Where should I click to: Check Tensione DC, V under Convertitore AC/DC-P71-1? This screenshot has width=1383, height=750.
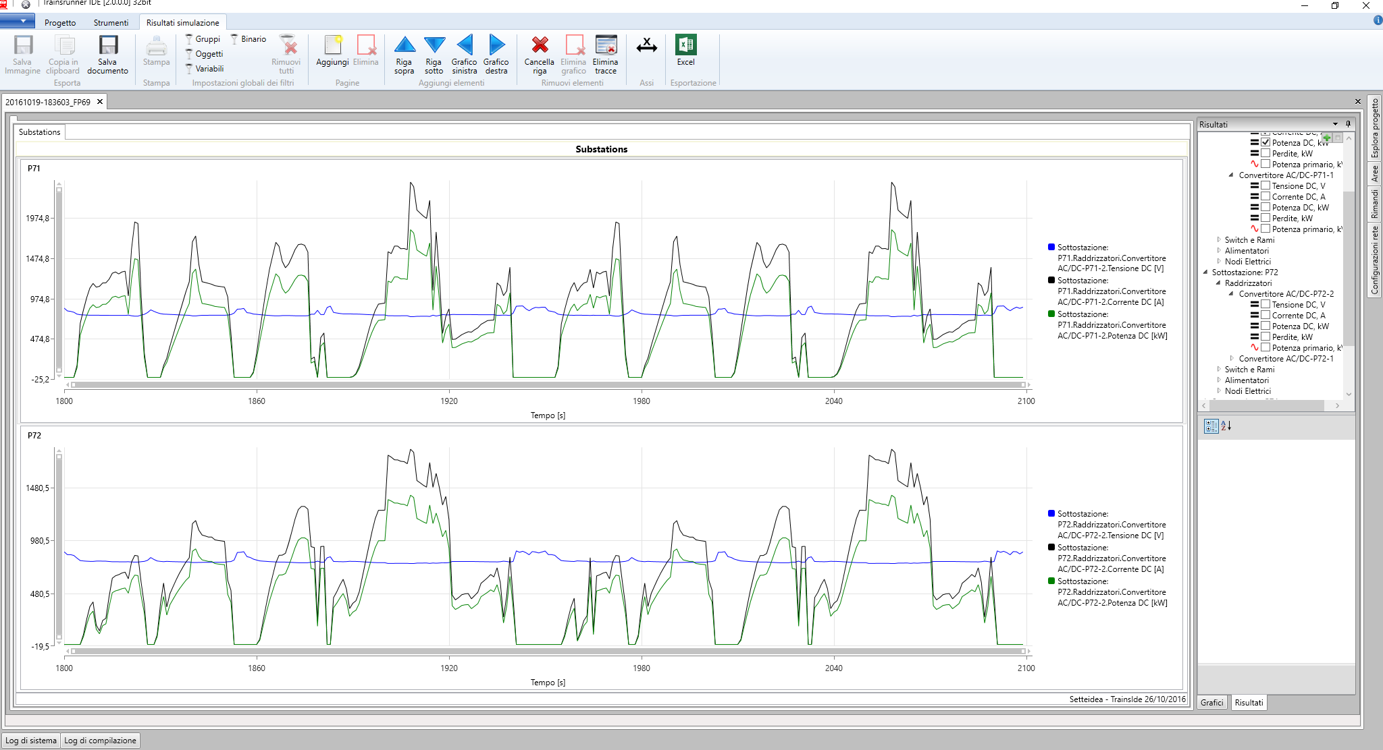click(1265, 185)
